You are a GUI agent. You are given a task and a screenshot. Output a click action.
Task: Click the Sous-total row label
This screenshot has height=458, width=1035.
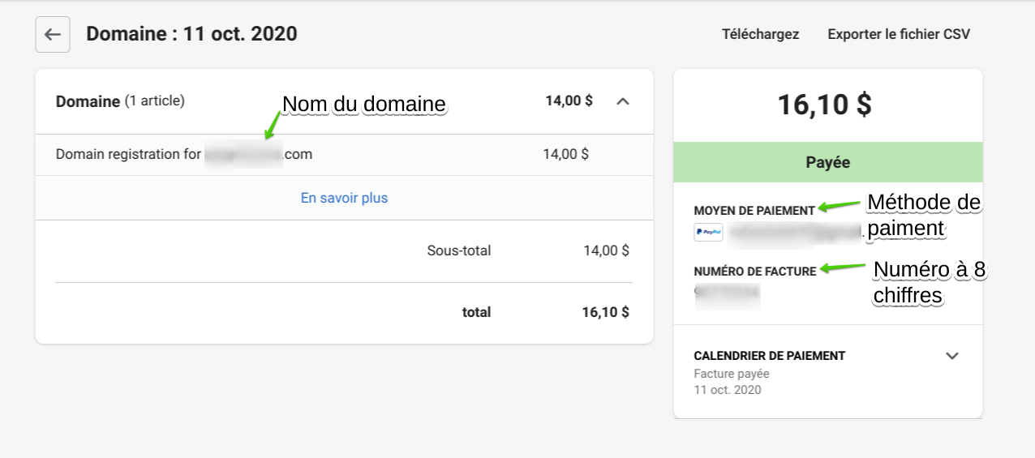[x=458, y=251]
